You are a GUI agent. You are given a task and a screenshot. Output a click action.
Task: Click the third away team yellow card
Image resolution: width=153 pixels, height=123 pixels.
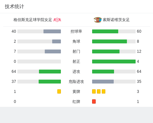click(x=103, y=91)
